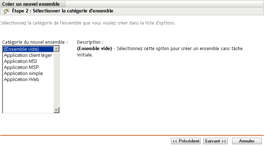Select the Créer un nouvel ensemble tab
This screenshot has width=264, height=146.
pyautogui.click(x=30, y=3)
